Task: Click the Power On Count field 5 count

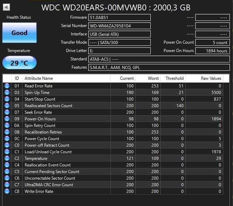Action: [213, 42]
